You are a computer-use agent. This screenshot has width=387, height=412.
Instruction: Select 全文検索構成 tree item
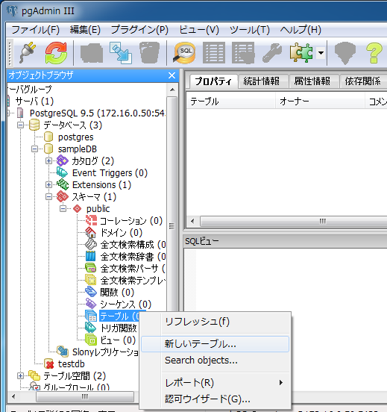point(133,245)
